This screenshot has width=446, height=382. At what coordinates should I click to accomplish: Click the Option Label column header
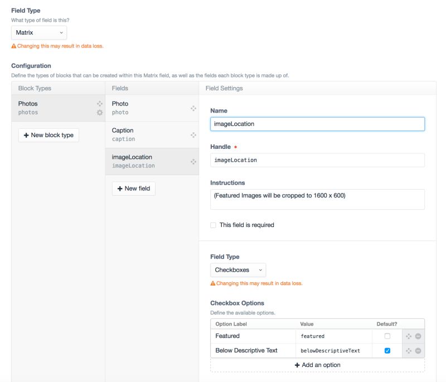click(x=231, y=324)
